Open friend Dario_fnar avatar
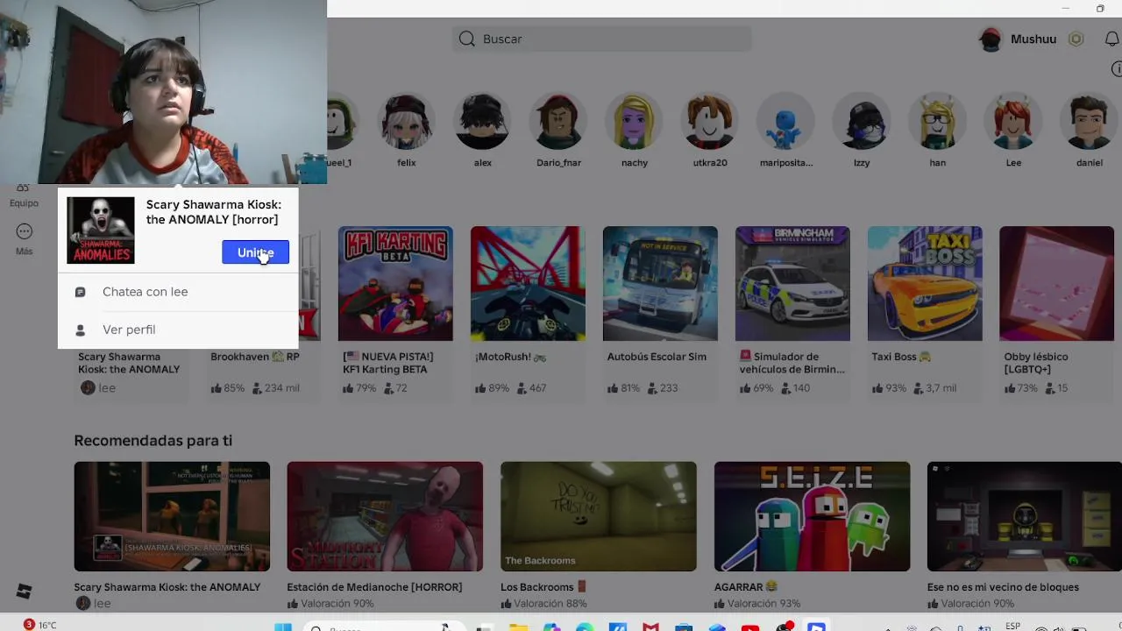1122x631 pixels. pos(558,123)
